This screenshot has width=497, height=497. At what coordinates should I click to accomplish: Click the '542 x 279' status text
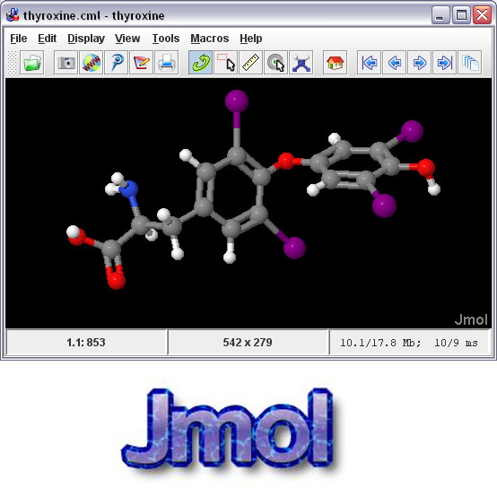pyautogui.click(x=248, y=343)
